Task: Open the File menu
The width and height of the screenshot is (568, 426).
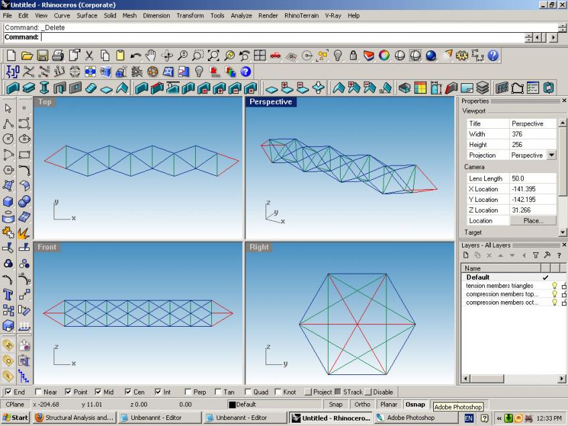Action: 7,15
